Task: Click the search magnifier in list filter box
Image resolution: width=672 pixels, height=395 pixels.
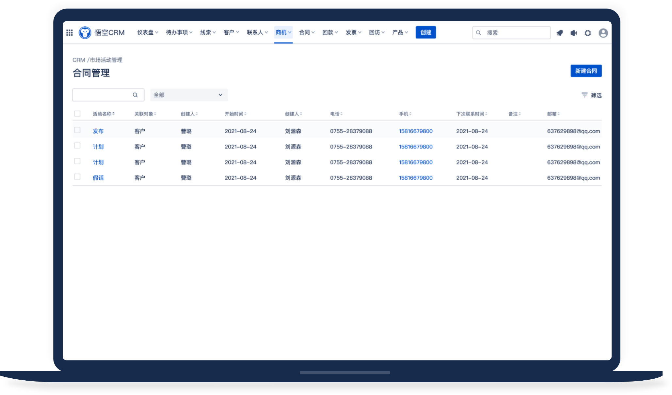Action: 135,95
